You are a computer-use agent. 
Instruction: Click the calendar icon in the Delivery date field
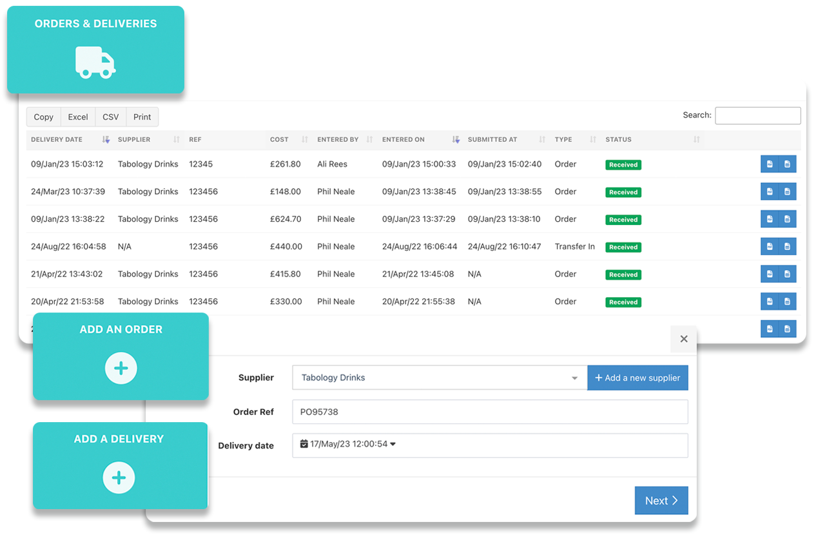[x=304, y=445]
